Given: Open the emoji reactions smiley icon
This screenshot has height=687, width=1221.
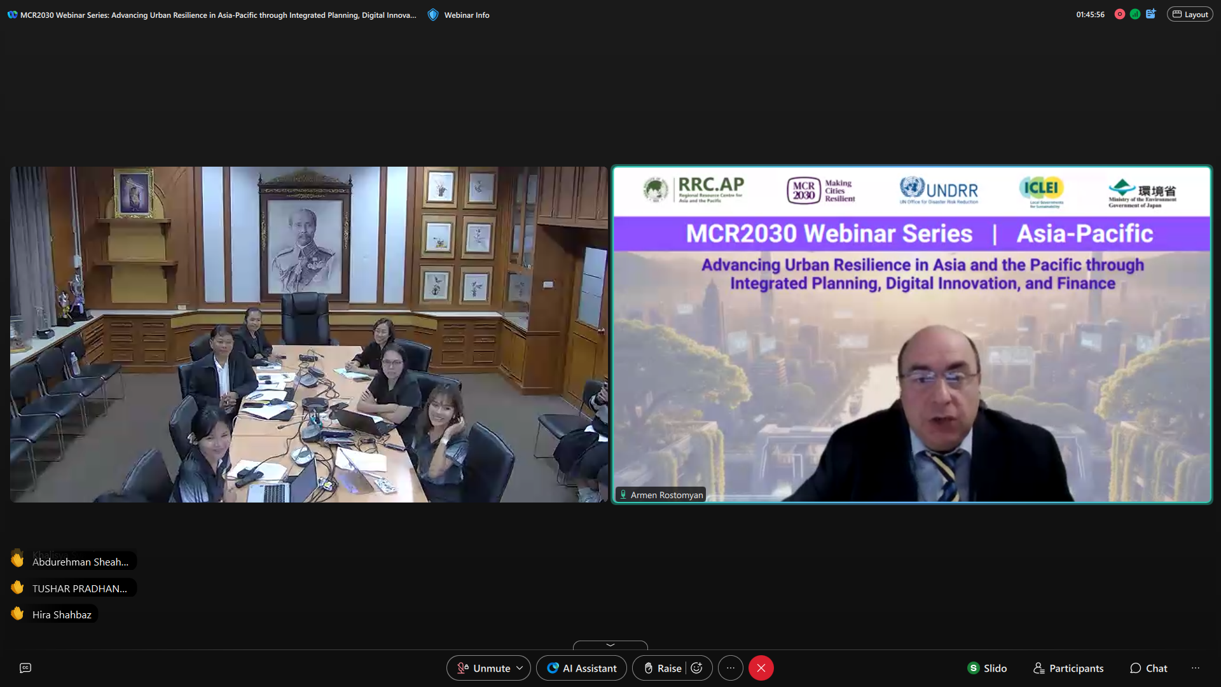Looking at the screenshot, I should coord(697,668).
